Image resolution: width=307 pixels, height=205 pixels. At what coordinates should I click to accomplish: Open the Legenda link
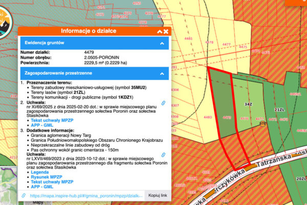40,172
